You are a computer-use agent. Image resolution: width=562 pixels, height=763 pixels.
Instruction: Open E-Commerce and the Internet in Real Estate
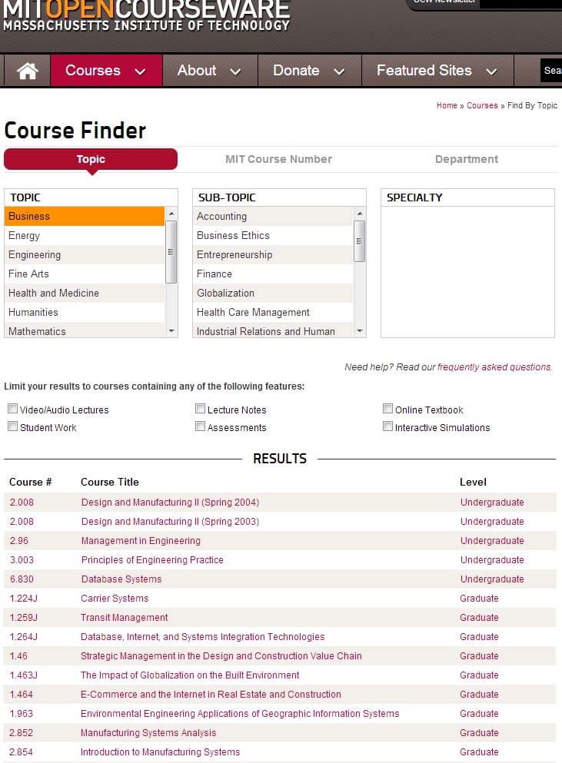[x=211, y=695]
